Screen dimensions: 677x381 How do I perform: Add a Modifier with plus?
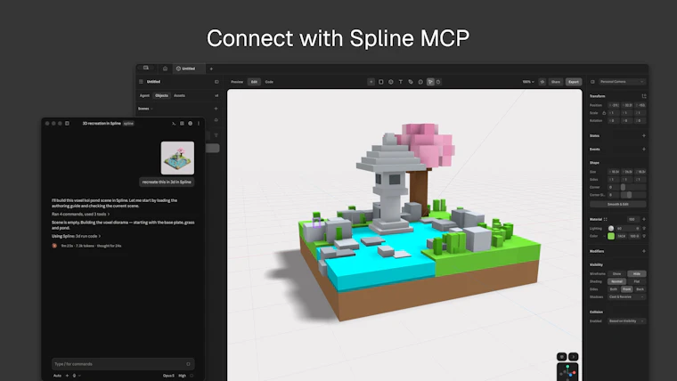(x=644, y=251)
